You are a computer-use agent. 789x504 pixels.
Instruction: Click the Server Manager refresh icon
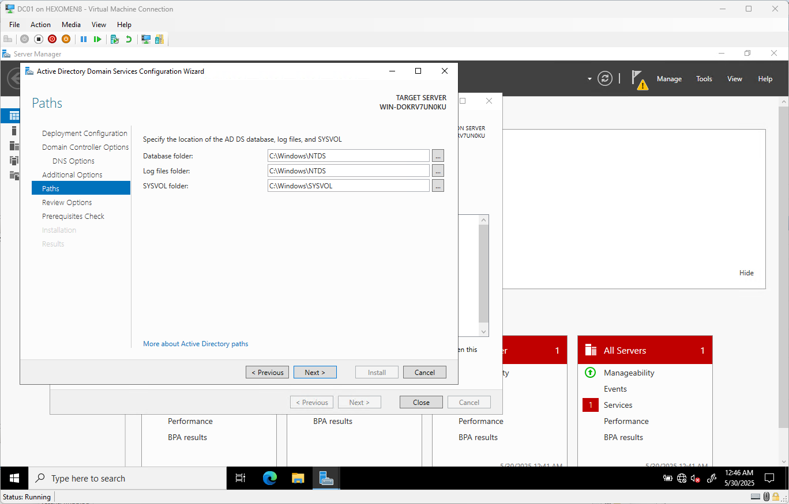tap(605, 79)
